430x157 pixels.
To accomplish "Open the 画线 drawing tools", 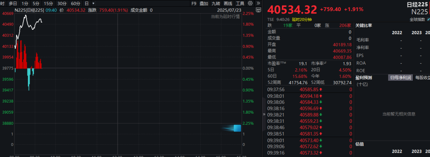I will [228, 4].
